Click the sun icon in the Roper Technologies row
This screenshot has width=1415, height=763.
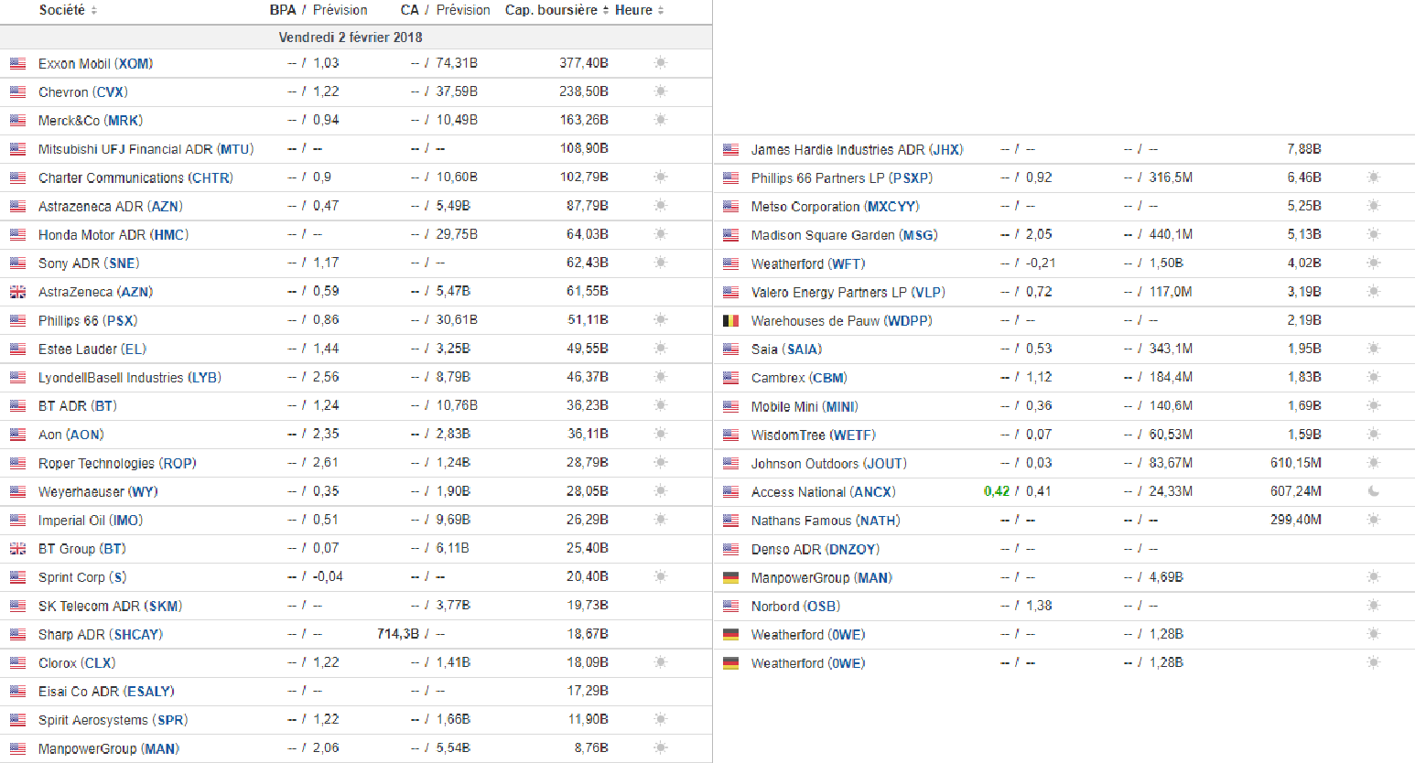coord(661,463)
